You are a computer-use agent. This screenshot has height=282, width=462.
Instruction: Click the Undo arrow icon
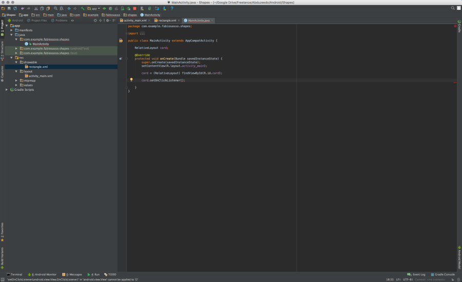23,9
